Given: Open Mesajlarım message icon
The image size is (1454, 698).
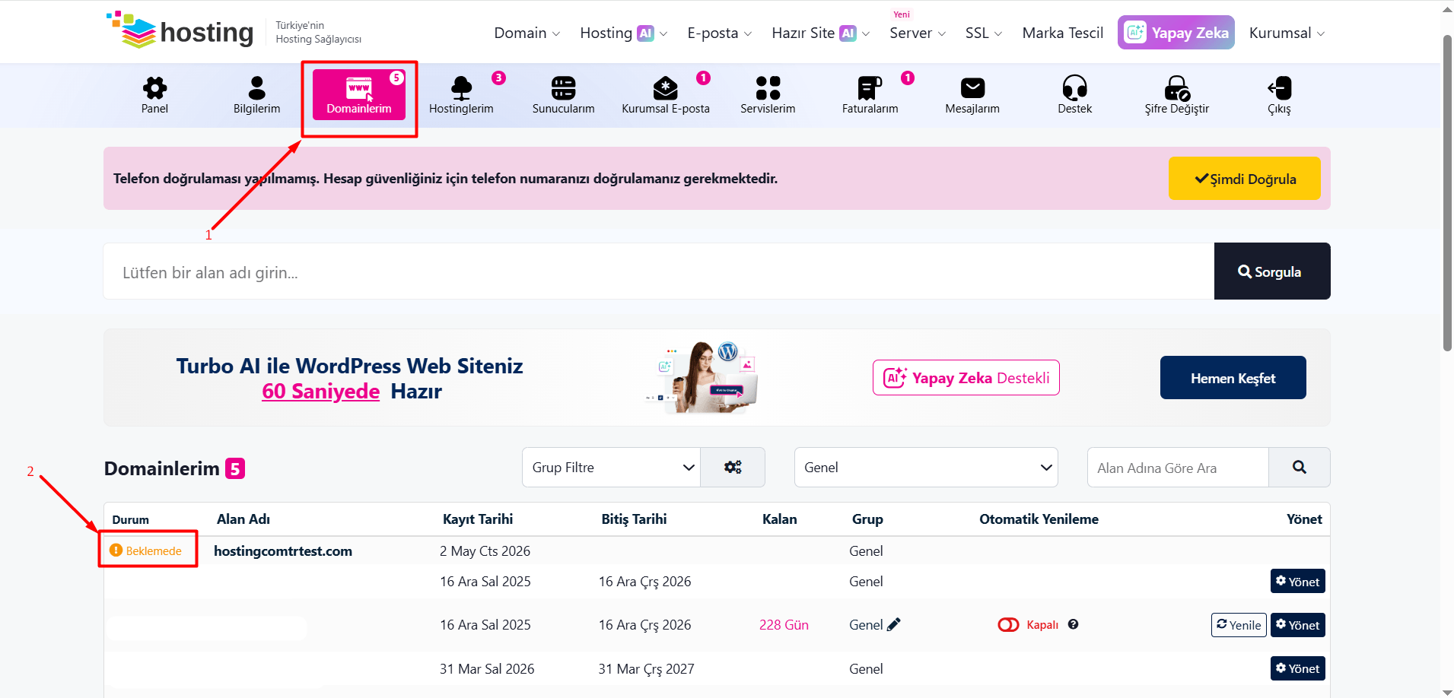Looking at the screenshot, I should tap(972, 88).
